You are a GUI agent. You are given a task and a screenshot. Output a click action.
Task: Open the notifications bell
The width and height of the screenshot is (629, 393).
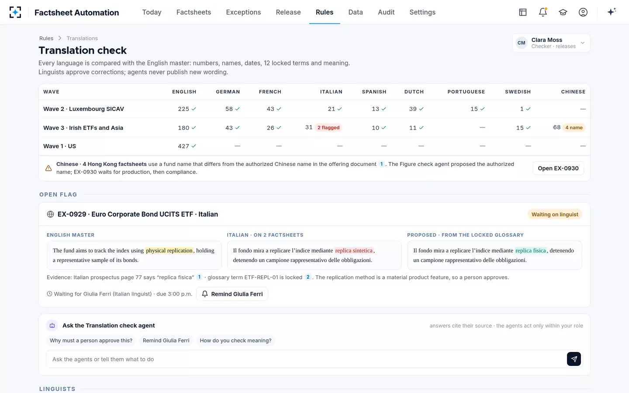pos(543,12)
